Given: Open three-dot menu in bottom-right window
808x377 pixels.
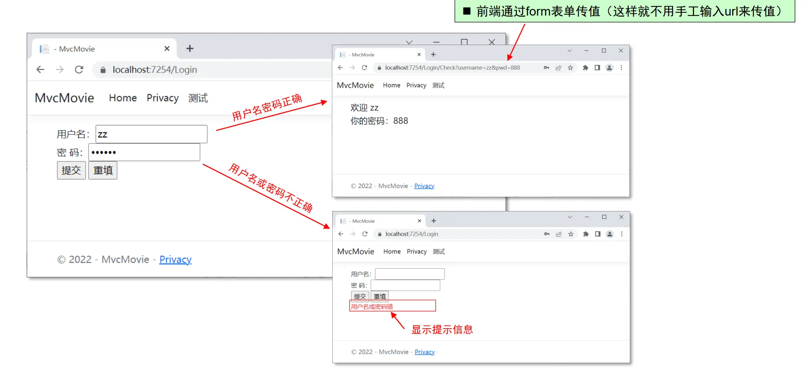Looking at the screenshot, I should pyautogui.click(x=622, y=234).
